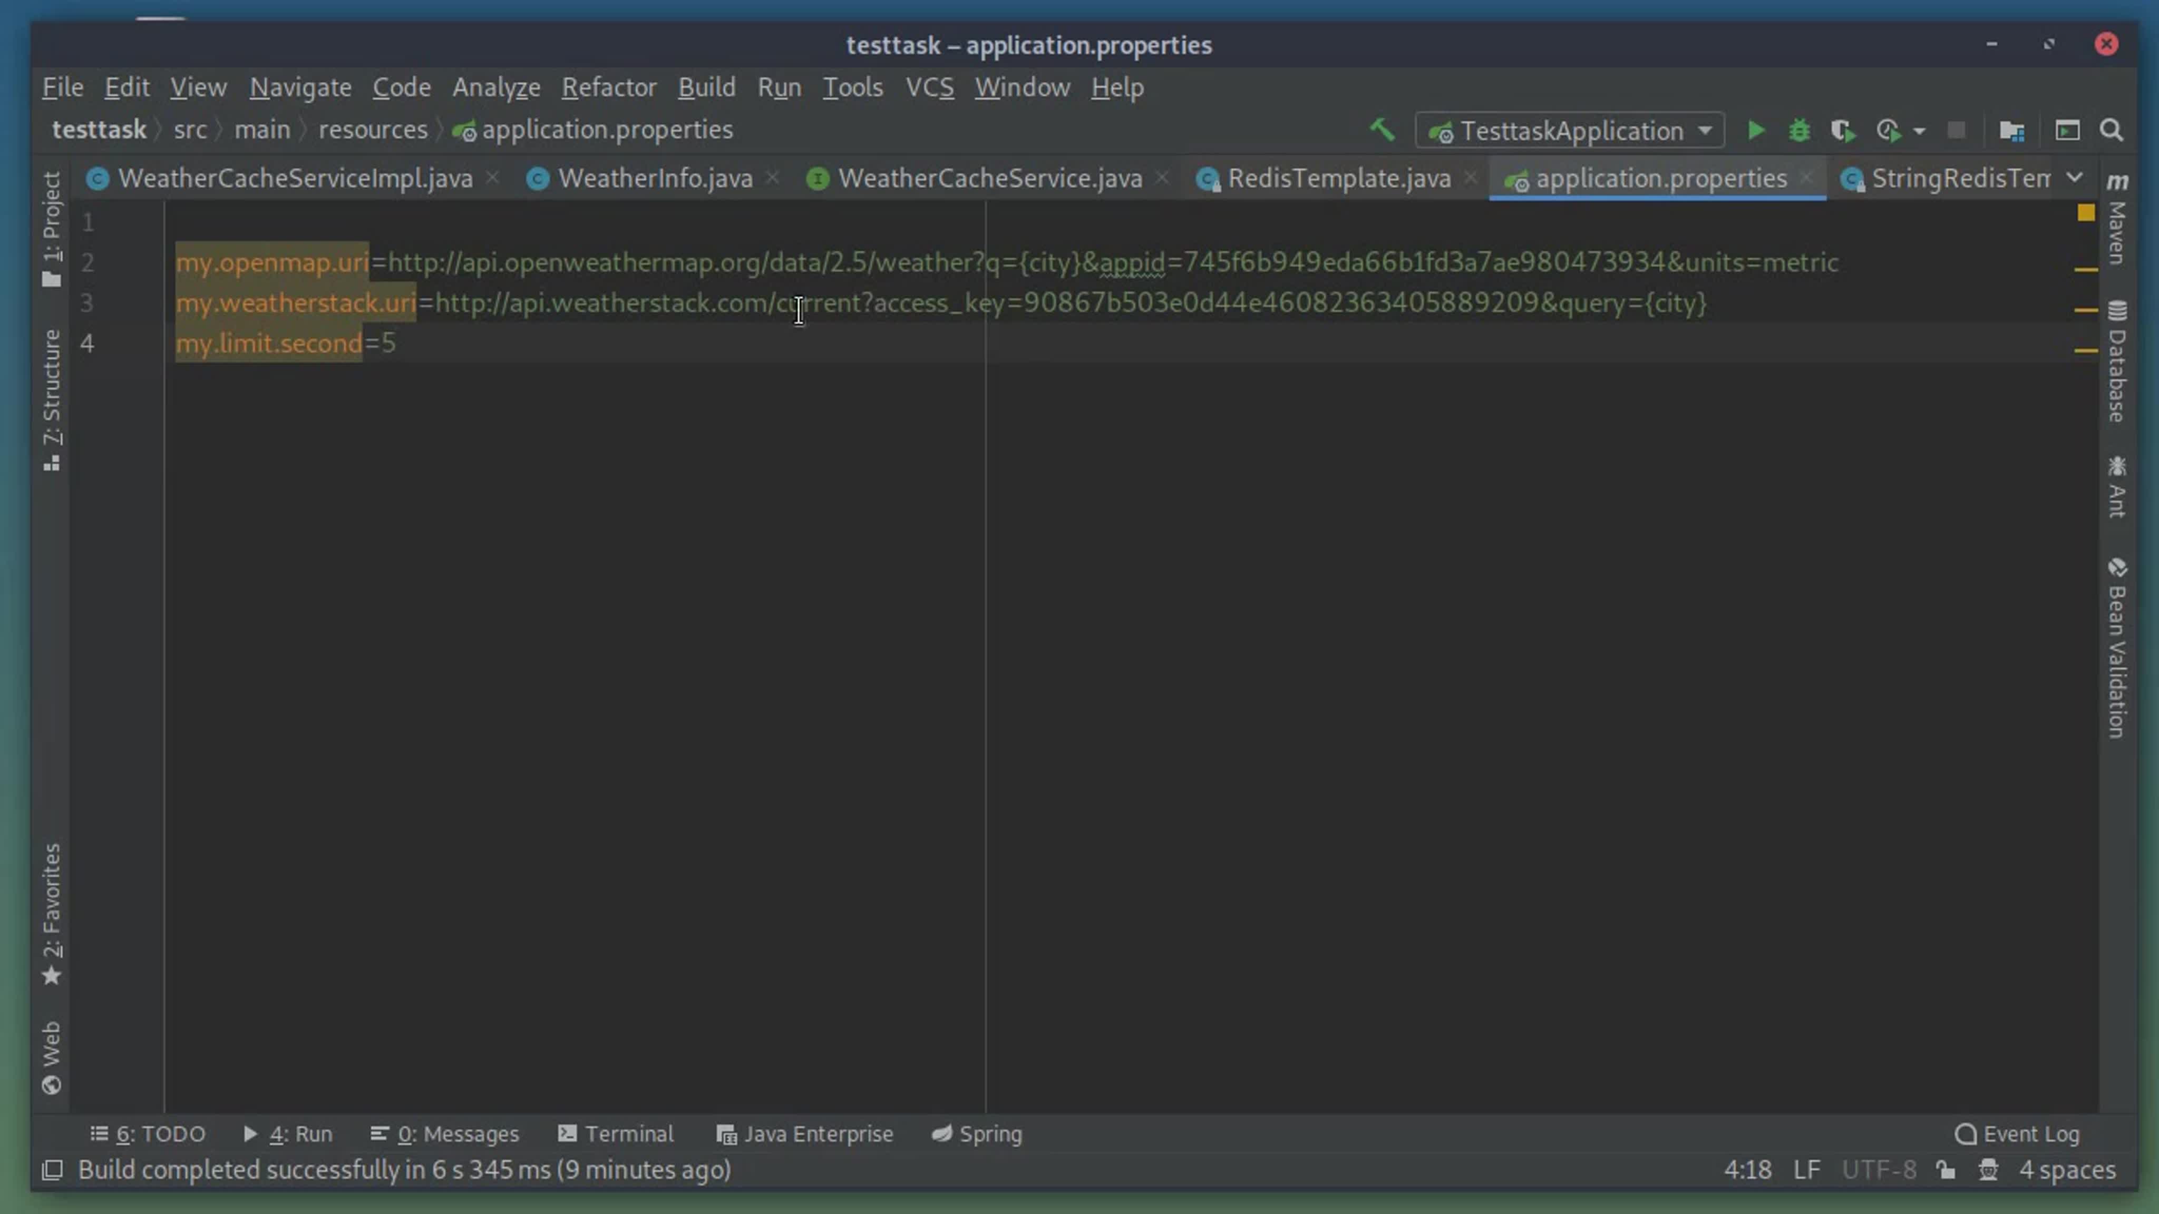This screenshot has width=2159, height=1214.
Task: Start debugging with the bug icon
Action: pos(1798,131)
